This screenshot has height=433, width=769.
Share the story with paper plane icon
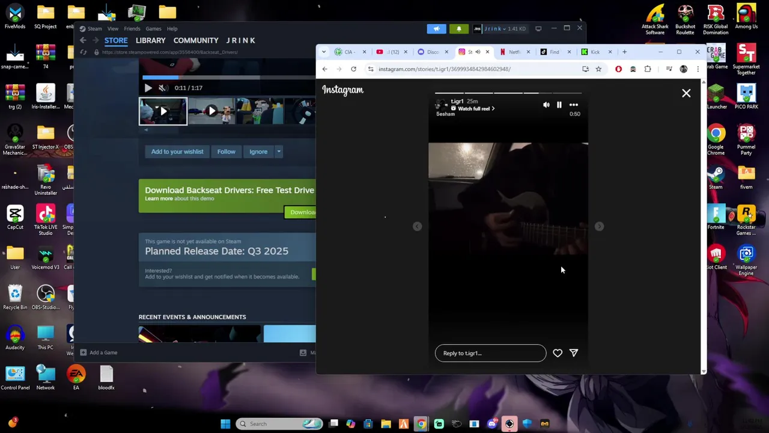(574, 353)
